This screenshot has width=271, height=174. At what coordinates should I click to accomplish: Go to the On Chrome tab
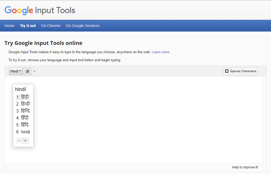tap(51, 26)
